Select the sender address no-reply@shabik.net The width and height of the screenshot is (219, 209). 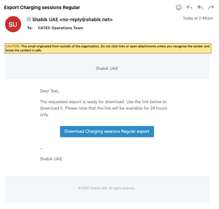86,19
